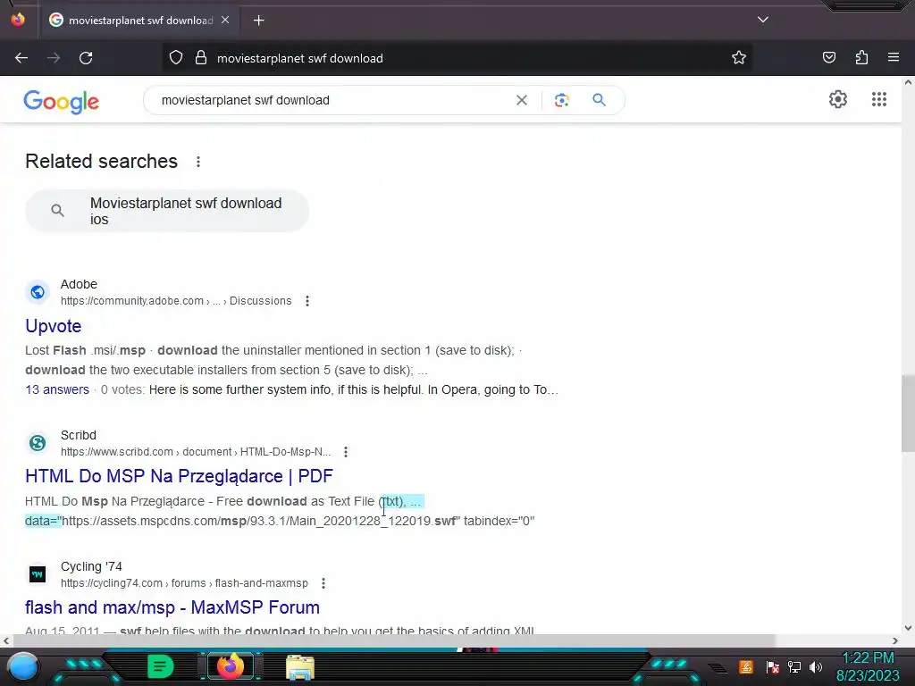Submit search with magnifier button

click(600, 100)
